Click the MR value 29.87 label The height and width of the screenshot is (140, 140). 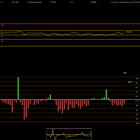click(130, 82)
